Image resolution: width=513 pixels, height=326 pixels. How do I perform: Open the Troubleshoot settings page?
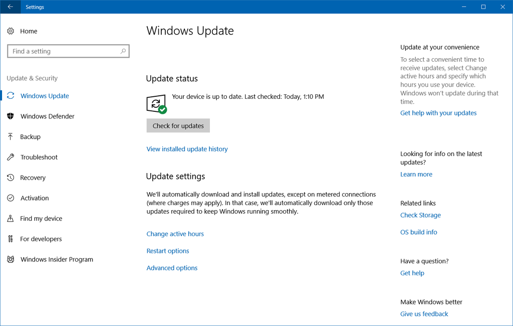point(39,157)
